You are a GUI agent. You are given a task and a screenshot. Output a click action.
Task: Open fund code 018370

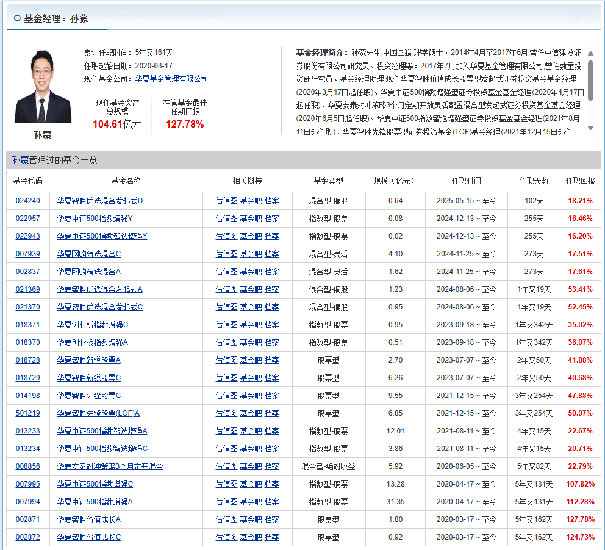tap(28, 342)
